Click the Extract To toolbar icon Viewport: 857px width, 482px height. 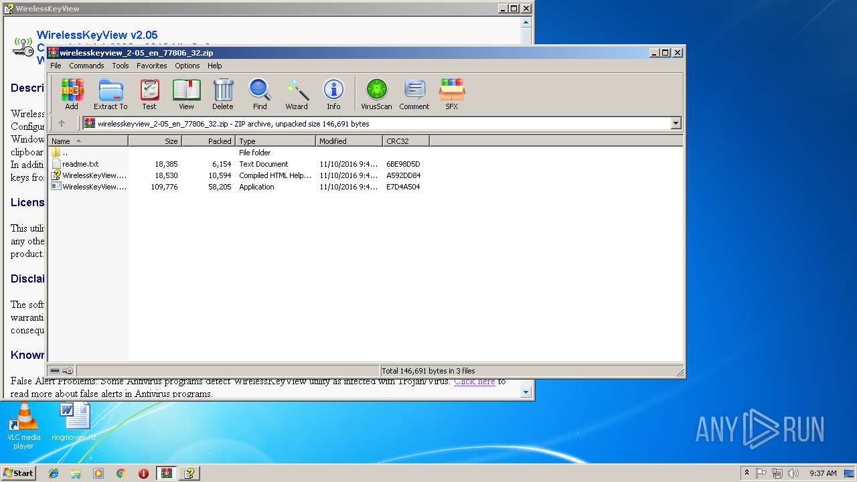[110, 94]
